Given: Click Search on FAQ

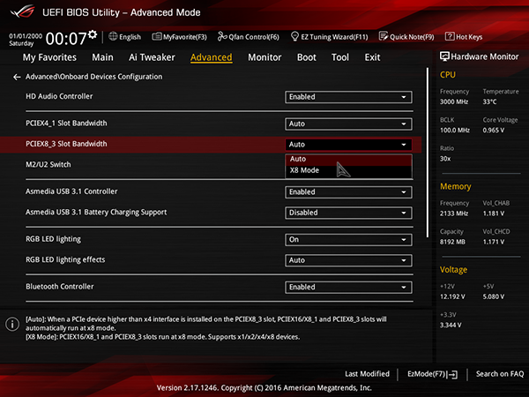Looking at the screenshot, I should coord(500,374).
